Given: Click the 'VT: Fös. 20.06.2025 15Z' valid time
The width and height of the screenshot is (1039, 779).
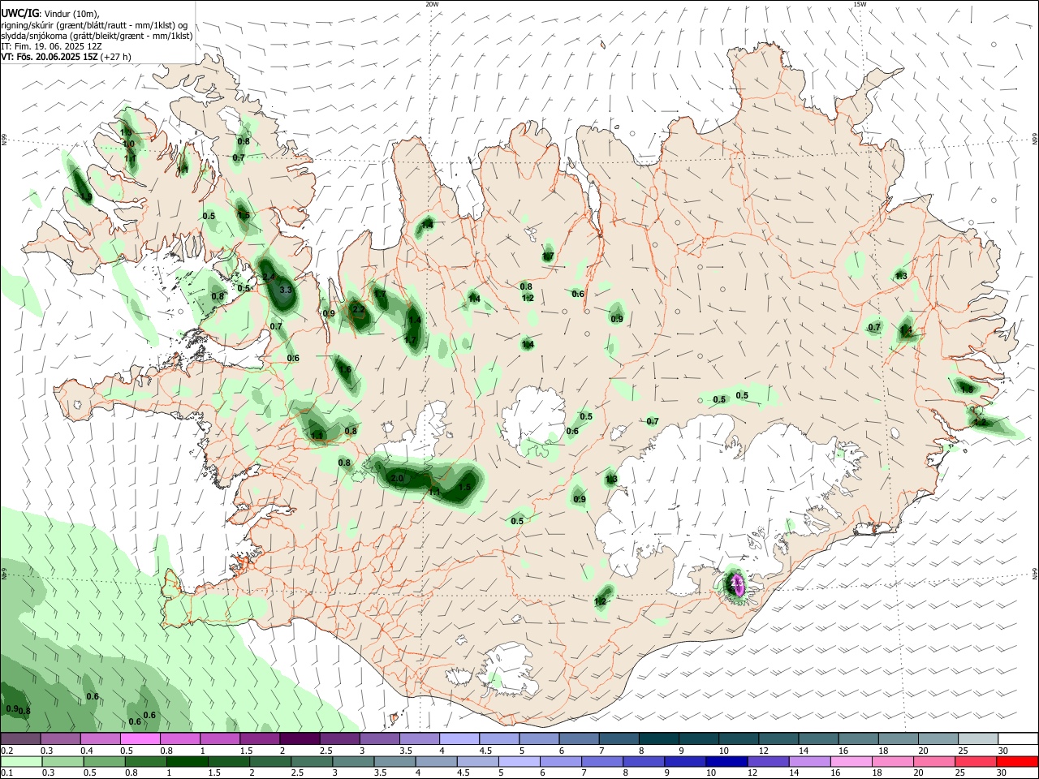Looking at the screenshot, I should coord(49,57).
